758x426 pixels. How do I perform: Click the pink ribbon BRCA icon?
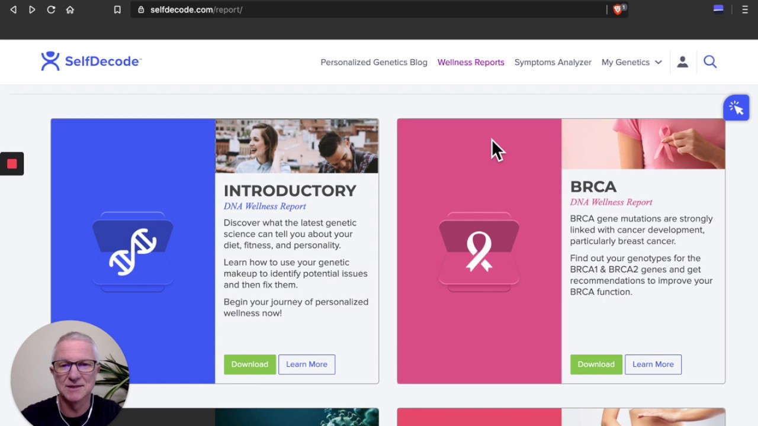pyautogui.click(x=479, y=251)
